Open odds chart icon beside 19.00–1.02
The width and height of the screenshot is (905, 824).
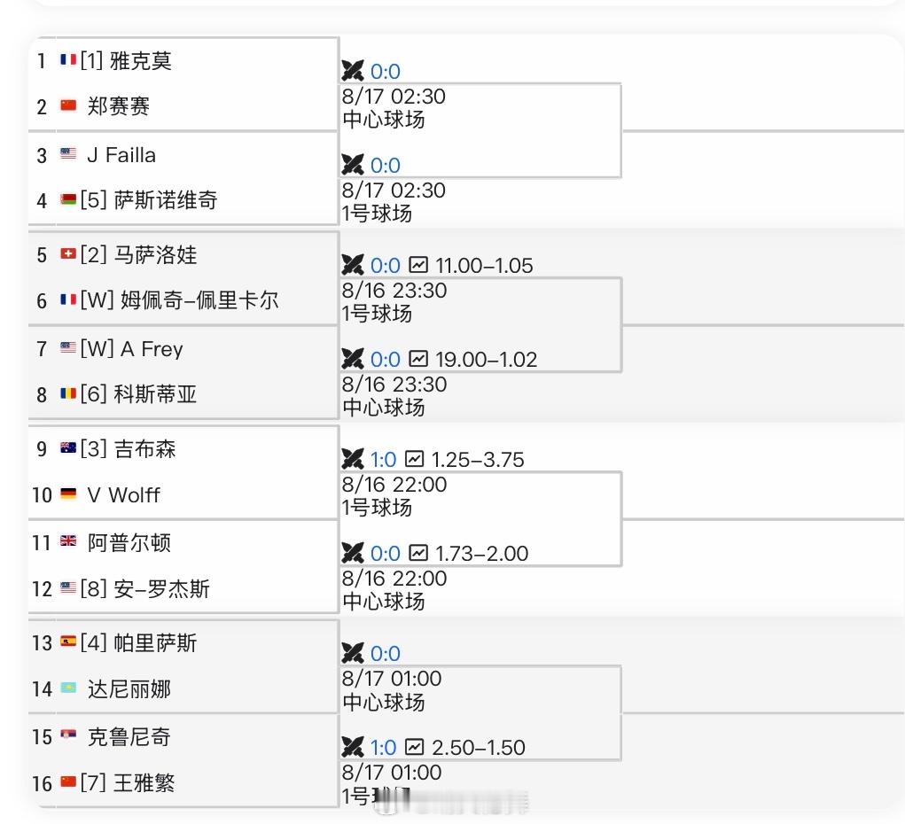coord(418,359)
